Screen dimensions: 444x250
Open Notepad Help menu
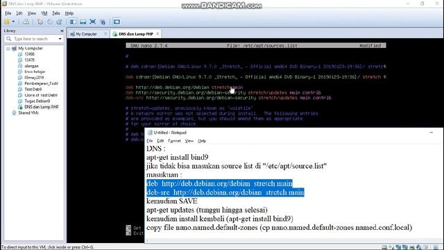pos(202,141)
